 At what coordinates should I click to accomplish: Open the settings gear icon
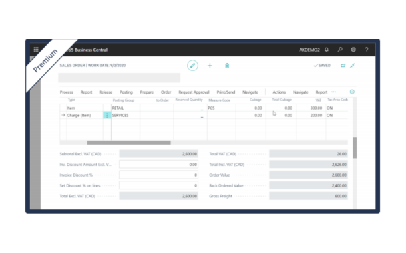click(353, 50)
